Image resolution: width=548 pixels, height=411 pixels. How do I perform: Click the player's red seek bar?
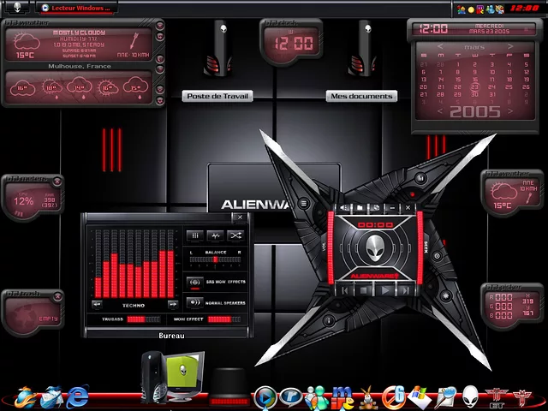(x=420, y=247)
